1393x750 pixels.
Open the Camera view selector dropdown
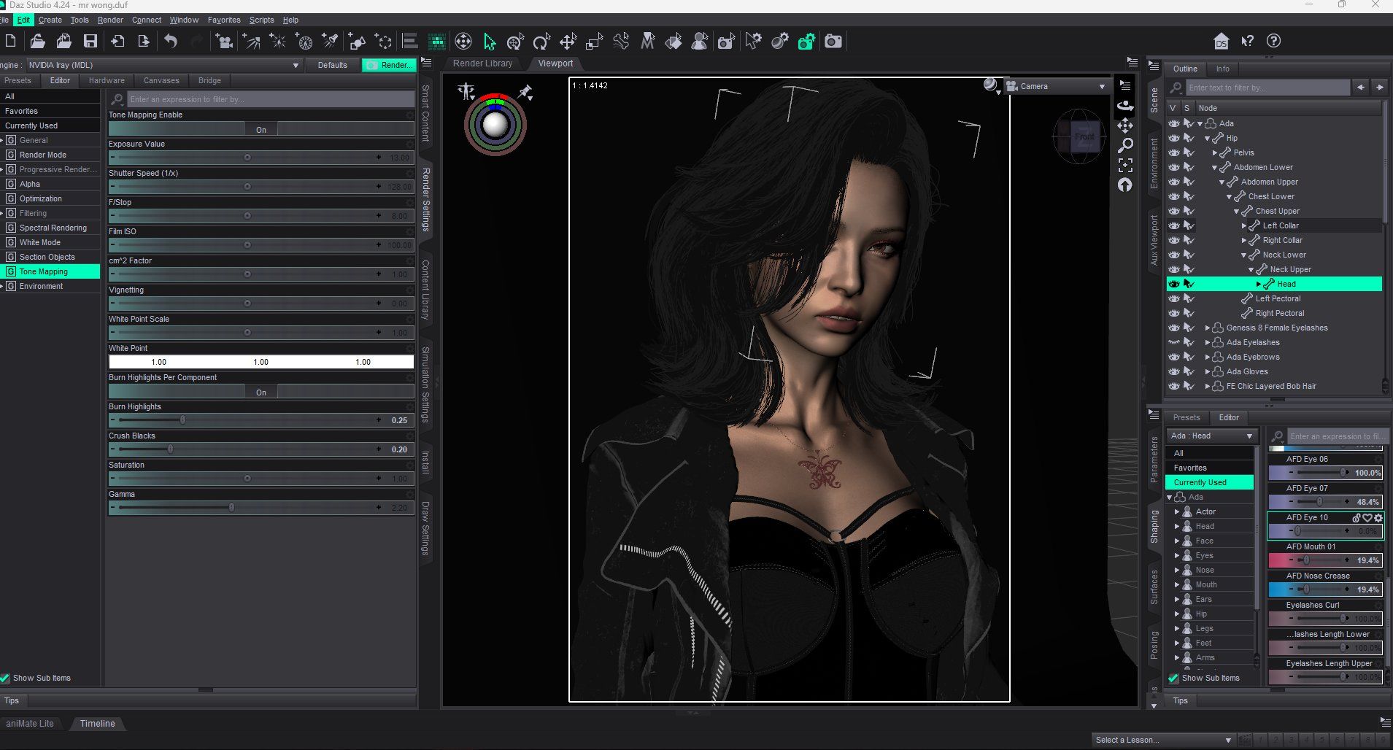pyautogui.click(x=1057, y=86)
